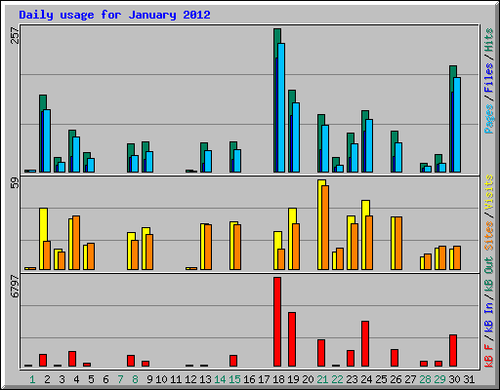This screenshot has height=390, width=500.
Task: Click the blue "kB In" legend label
Action: 489,318
